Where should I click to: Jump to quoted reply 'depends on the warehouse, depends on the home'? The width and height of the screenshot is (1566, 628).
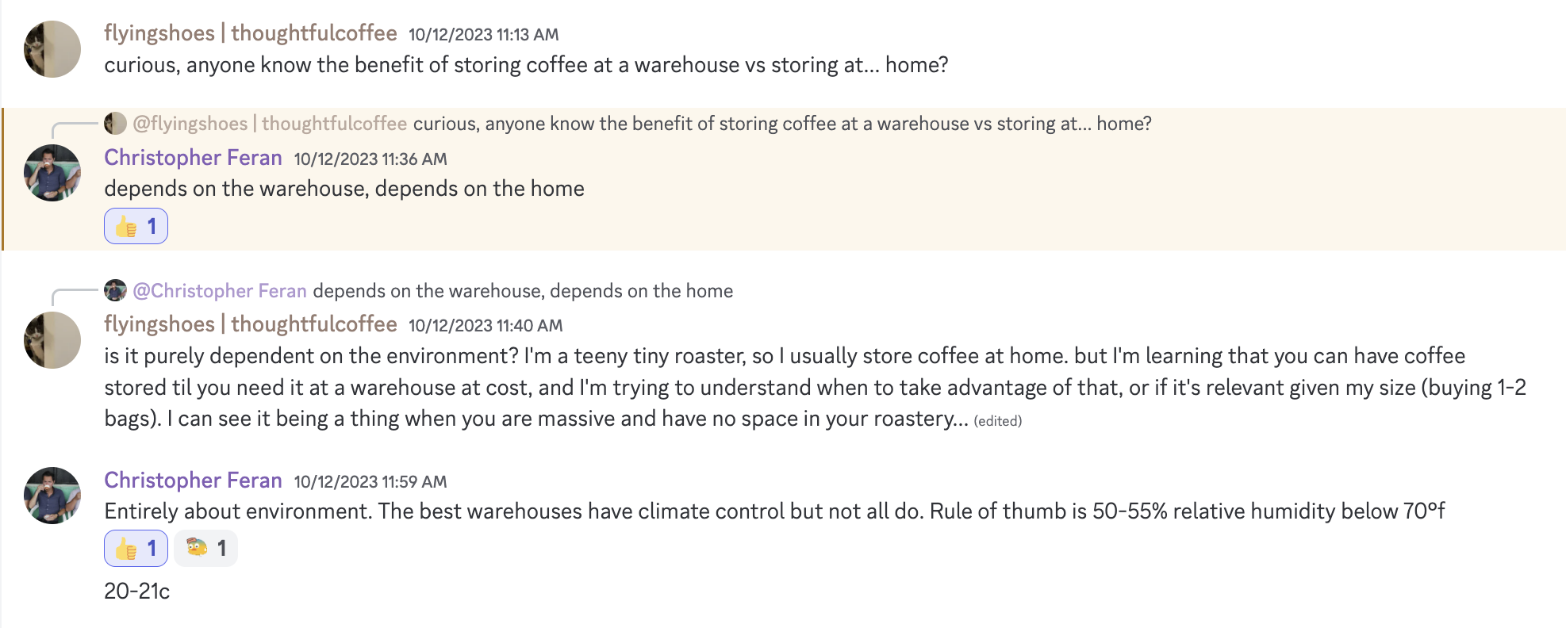524,291
